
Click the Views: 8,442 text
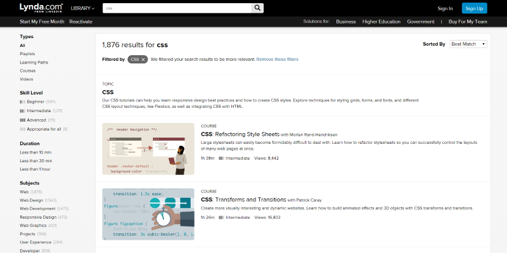point(266,159)
